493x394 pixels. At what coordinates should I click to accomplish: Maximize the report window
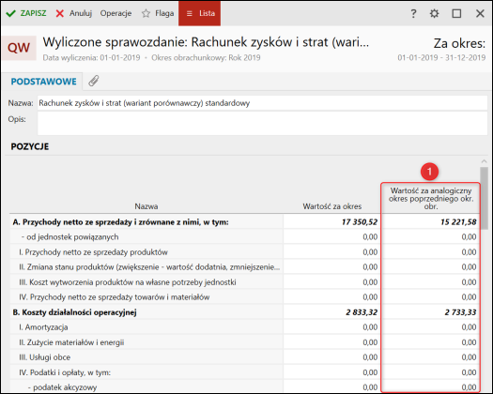click(456, 13)
